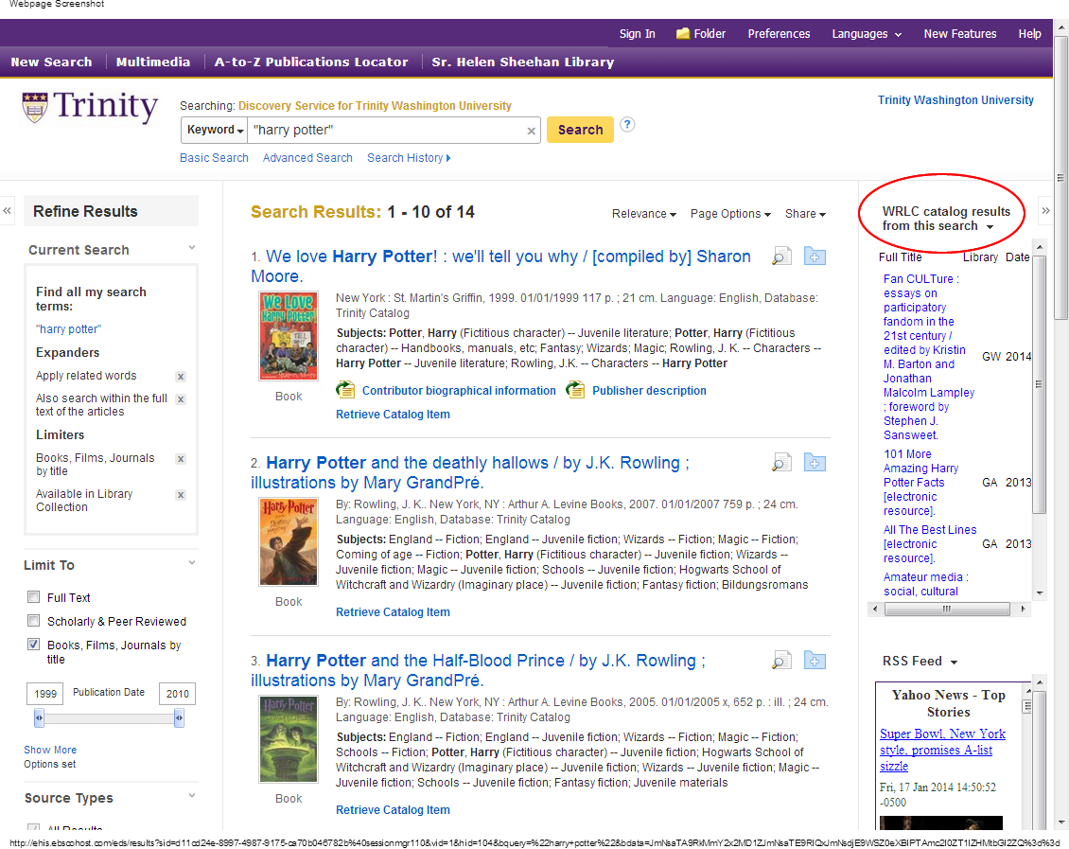1069x849 pixels.
Task: Open the Multimedia menu item
Action: [x=152, y=62]
